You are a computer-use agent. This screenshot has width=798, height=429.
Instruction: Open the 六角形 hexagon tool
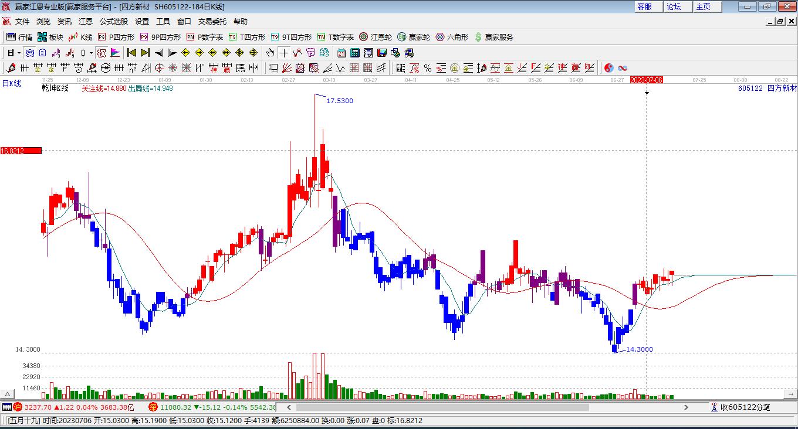(452, 37)
